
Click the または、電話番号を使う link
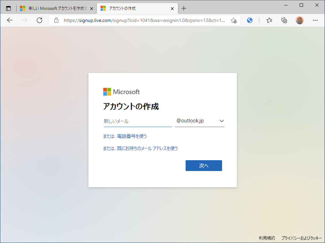[125, 136]
